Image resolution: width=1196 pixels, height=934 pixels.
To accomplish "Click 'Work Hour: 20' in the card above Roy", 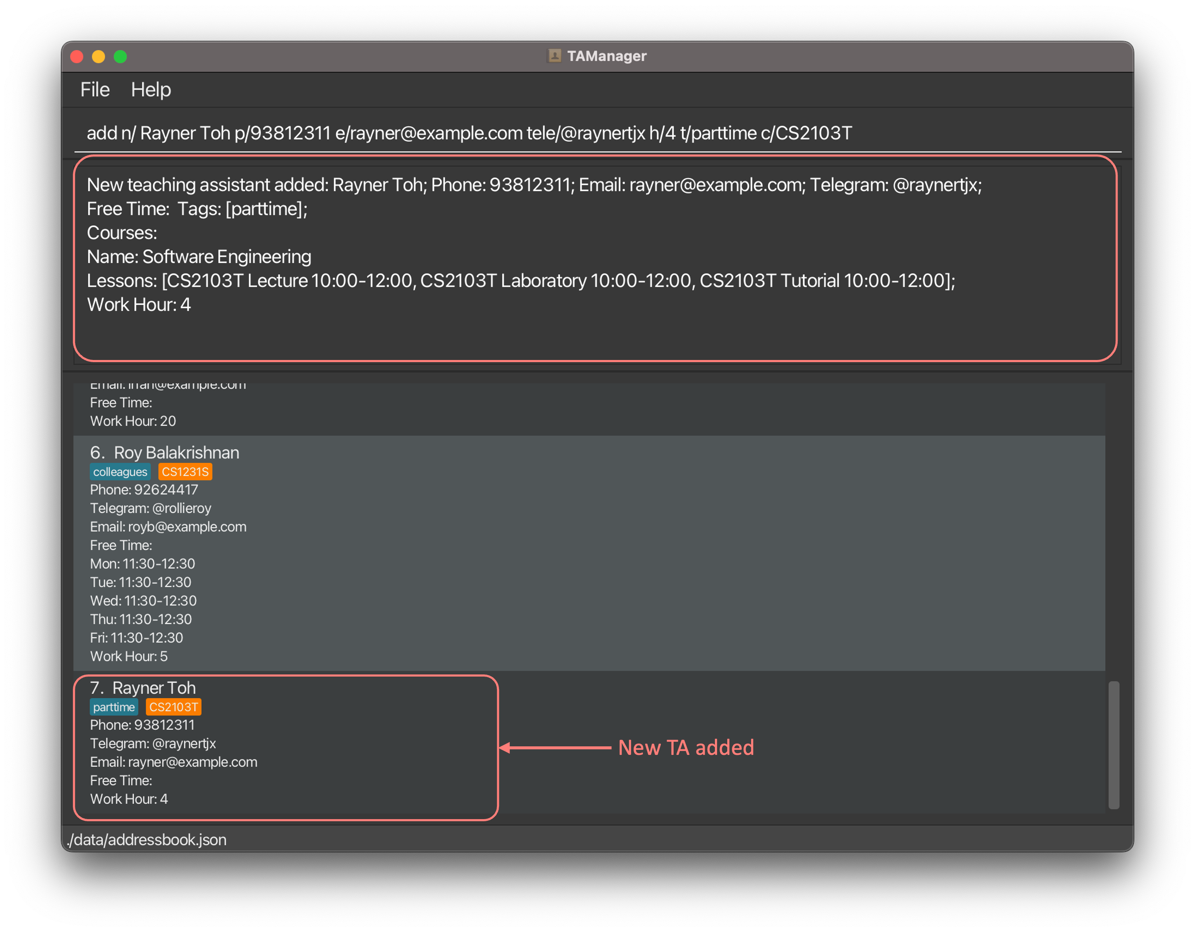I will tap(133, 421).
